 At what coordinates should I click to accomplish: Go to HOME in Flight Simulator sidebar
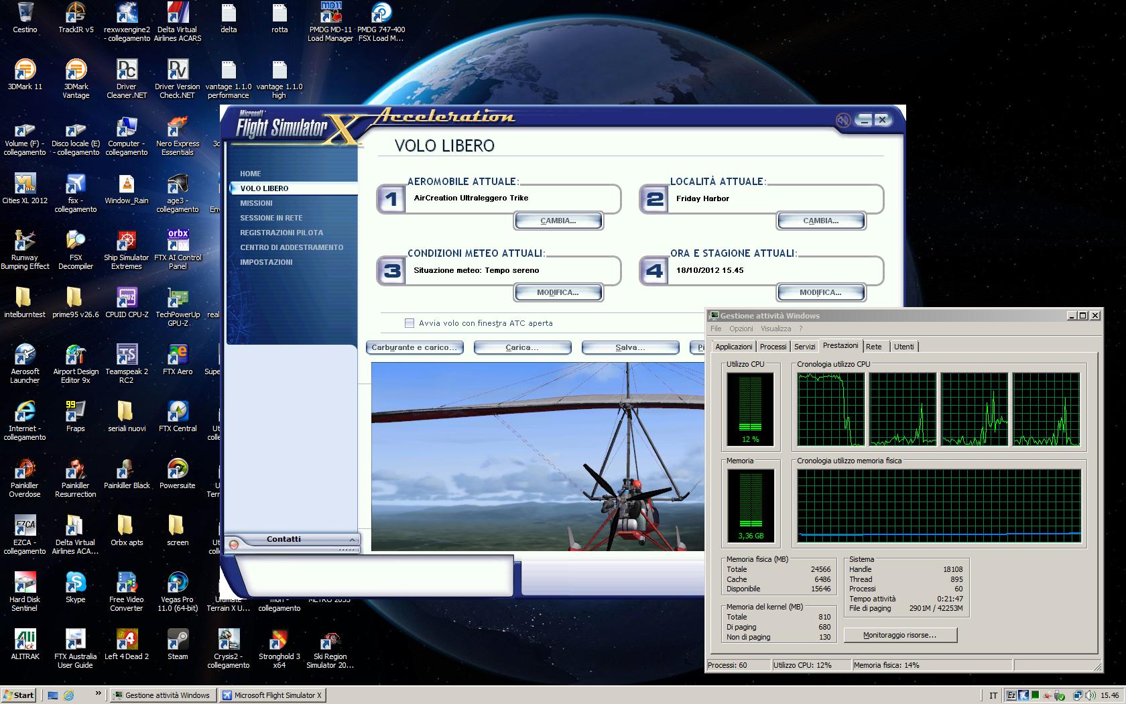coord(251,174)
